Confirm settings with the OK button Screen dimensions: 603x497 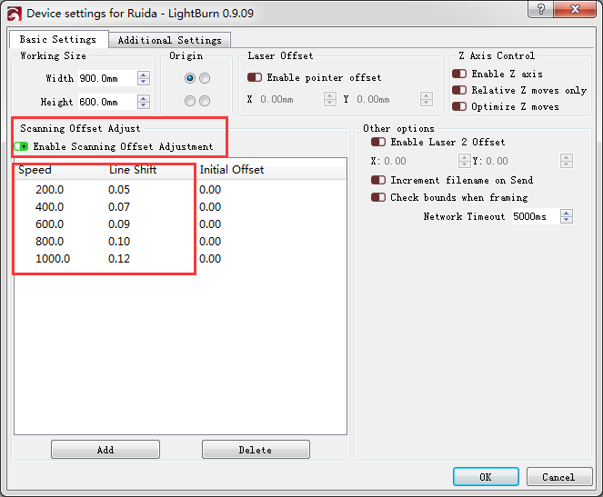486,477
